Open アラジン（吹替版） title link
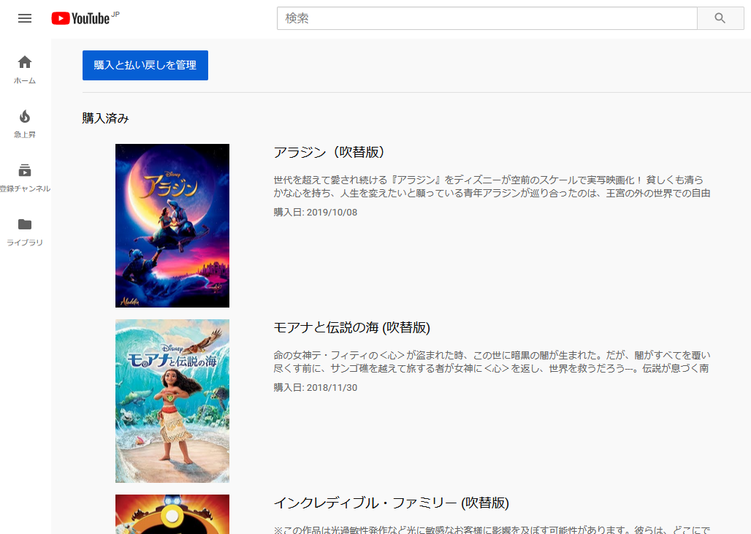The image size is (751, 534). pos(329,152)
